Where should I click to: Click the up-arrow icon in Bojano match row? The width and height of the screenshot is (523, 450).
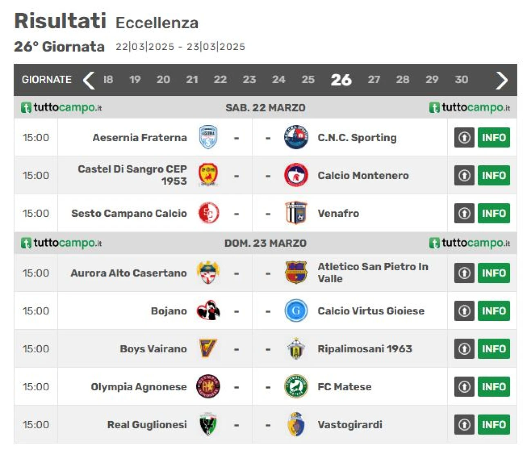click(464, 311)
